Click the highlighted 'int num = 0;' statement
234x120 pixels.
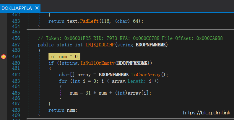[x=64, y=56]
